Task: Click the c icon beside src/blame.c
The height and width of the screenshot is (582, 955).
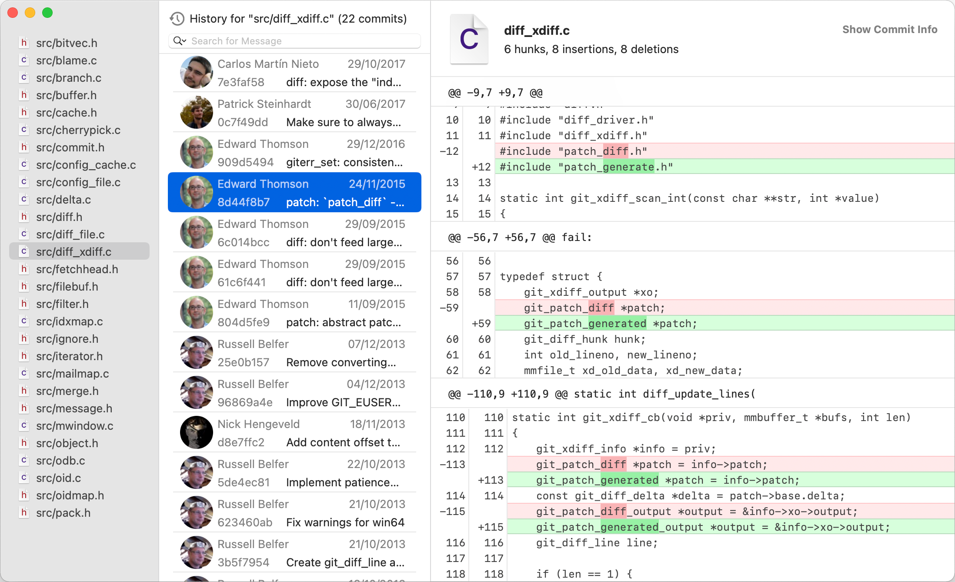Action: (24, 60)
